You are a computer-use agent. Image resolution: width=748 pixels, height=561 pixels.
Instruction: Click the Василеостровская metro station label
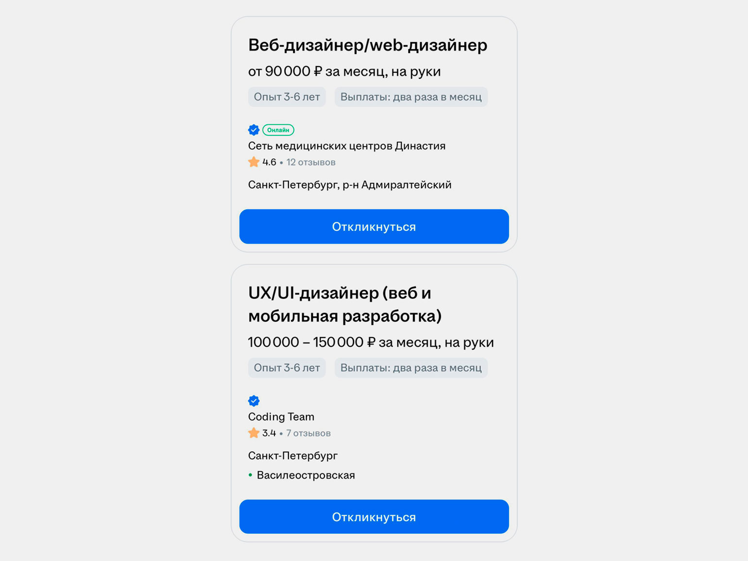306,475
